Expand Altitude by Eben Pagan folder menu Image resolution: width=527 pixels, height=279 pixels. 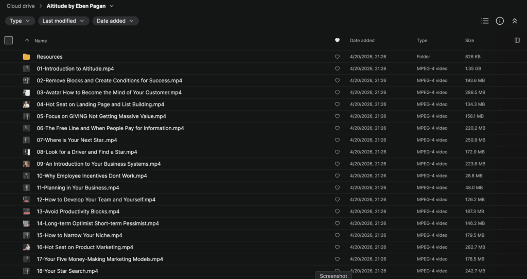point(112,6)
